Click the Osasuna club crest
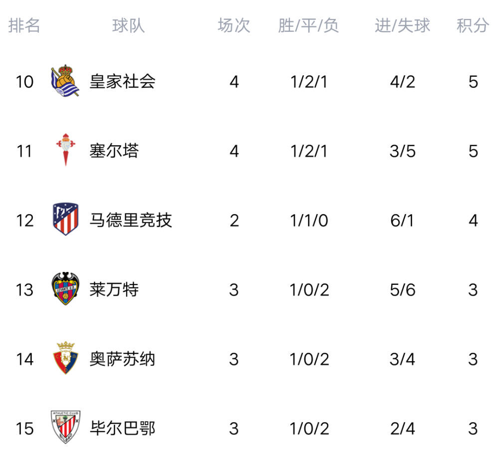The height and width of the screenshot is (462, 499). click(x=65, y=358)
